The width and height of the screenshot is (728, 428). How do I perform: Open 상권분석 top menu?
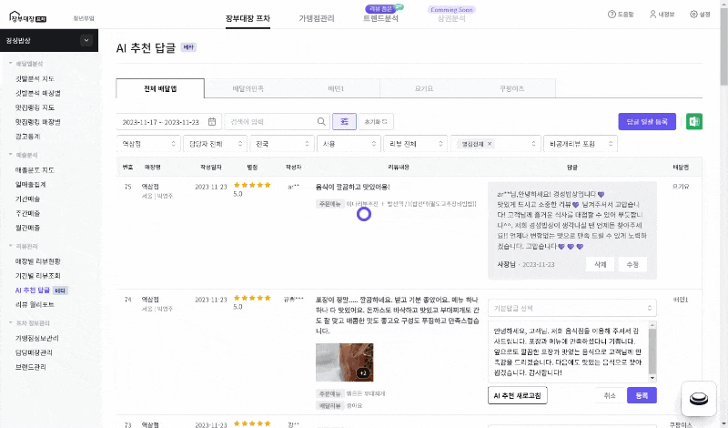click(451, 18)
